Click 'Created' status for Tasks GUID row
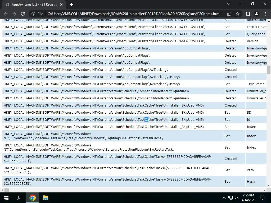271x203 pixels. (x=231, y=159)
